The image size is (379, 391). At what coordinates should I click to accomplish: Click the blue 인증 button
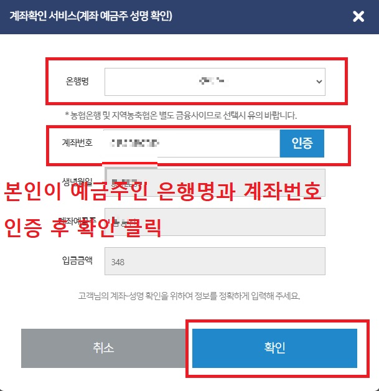[x=302, y=143]
